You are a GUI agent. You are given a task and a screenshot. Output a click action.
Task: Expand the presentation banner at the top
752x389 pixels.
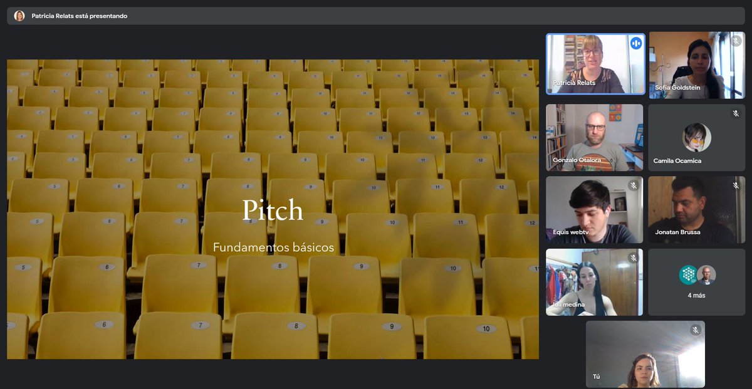pyautogui.click(x=75, y=16)
